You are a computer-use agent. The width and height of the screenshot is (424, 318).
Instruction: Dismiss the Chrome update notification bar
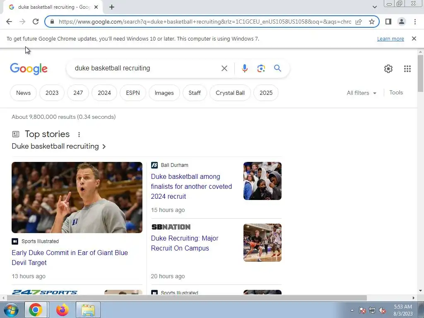414,39
